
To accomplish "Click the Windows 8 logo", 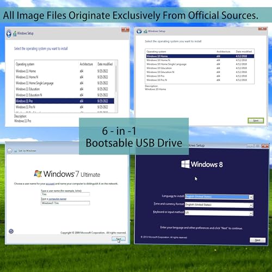I will tap(202, 164).
